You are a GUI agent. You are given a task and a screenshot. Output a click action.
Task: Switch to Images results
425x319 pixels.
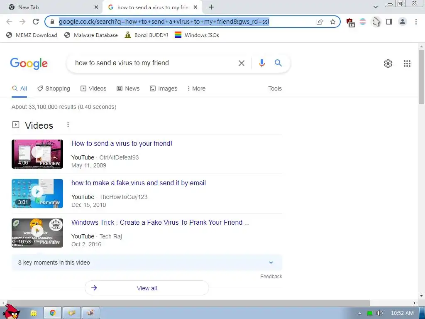click(164, 89)
